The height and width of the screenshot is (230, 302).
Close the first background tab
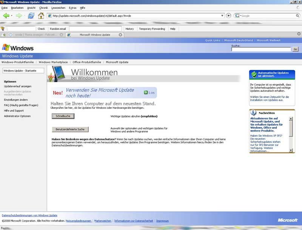point(62,35)
